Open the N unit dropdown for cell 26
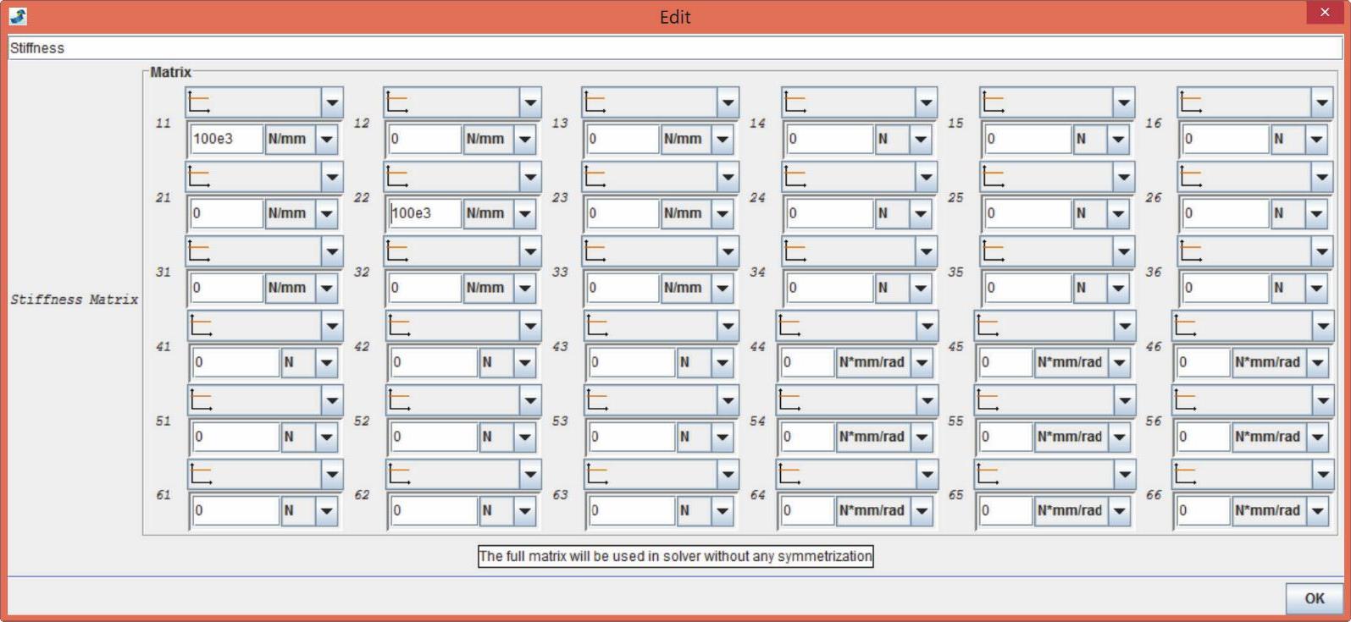The height and width of the screenshot is (622, 1351). pos(1316,213)
